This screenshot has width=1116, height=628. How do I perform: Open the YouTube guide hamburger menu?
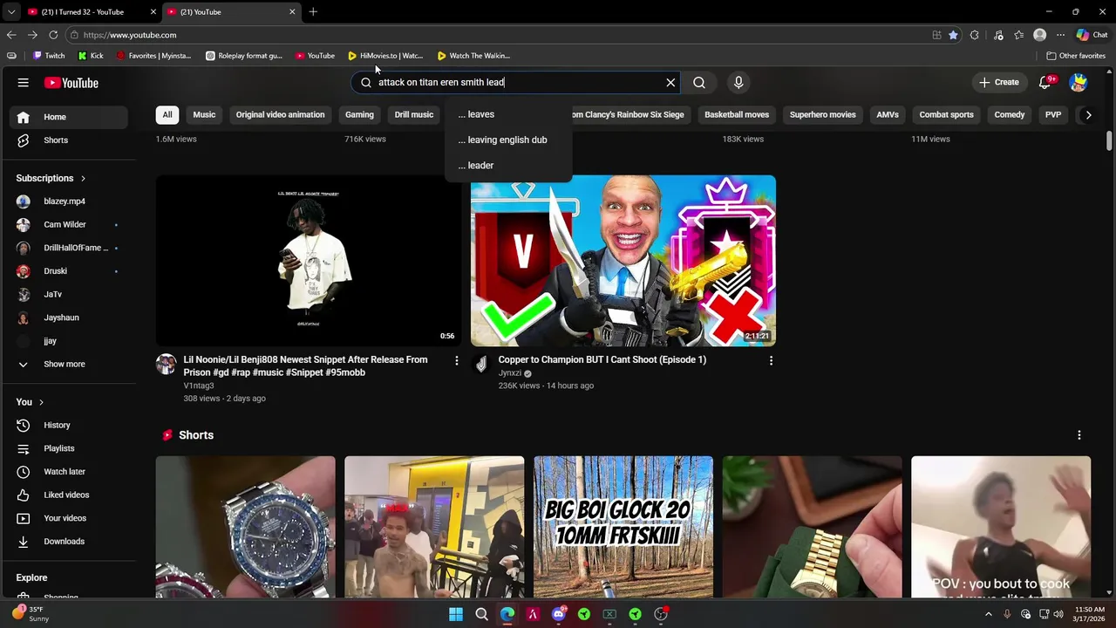[x=24, y=83]
